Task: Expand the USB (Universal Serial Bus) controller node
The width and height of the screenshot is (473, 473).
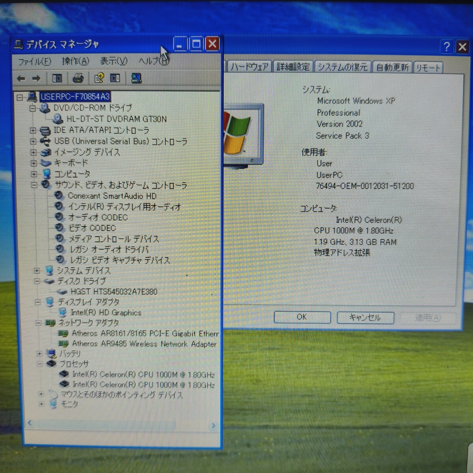Action: 33,141
